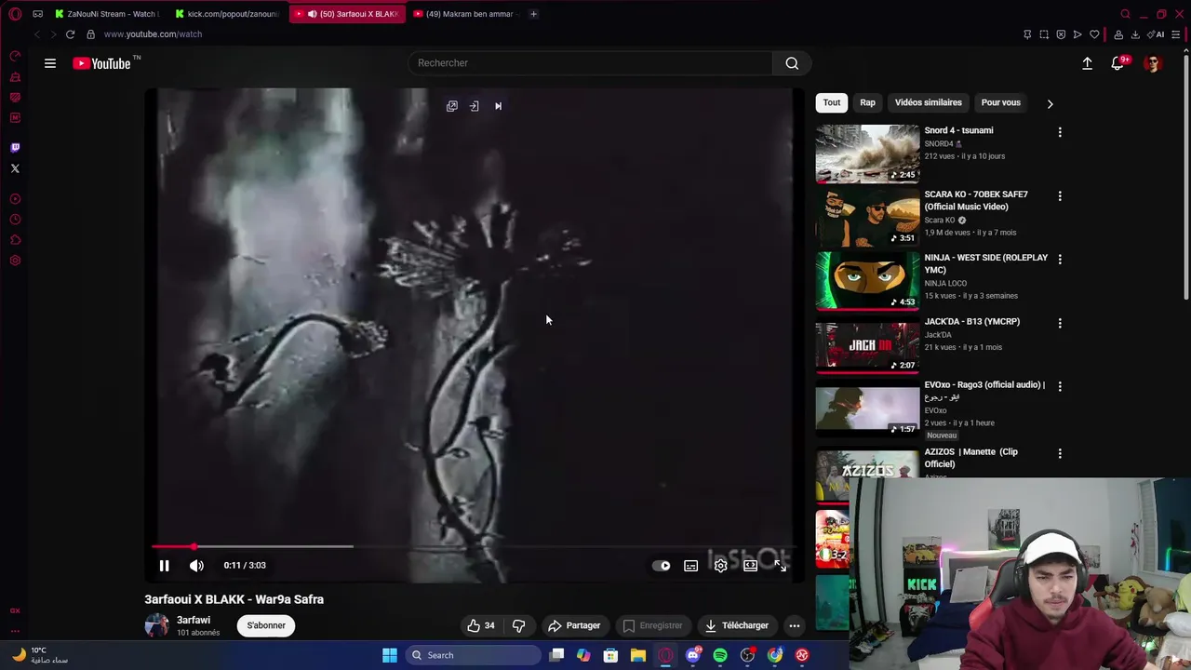Toggle the autoplay switch in player
Viewport: 1191px width, 670px height.
point(662,566)
